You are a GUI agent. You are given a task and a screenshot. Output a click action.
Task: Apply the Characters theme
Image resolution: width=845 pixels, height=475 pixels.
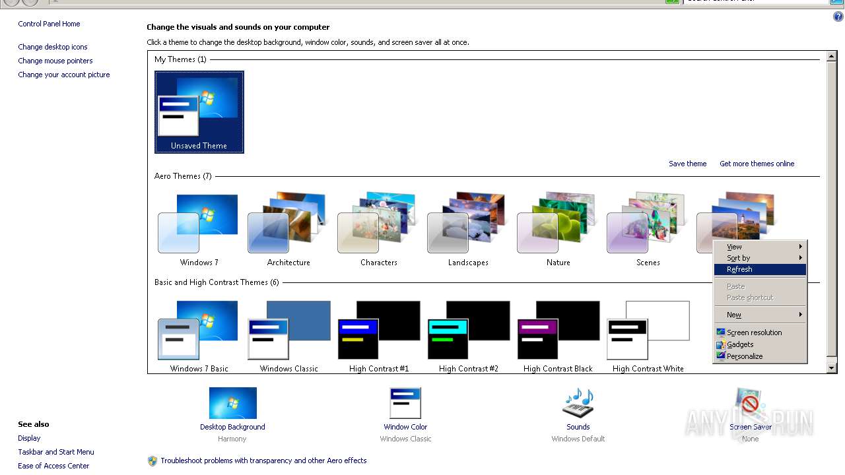(378, 230)
